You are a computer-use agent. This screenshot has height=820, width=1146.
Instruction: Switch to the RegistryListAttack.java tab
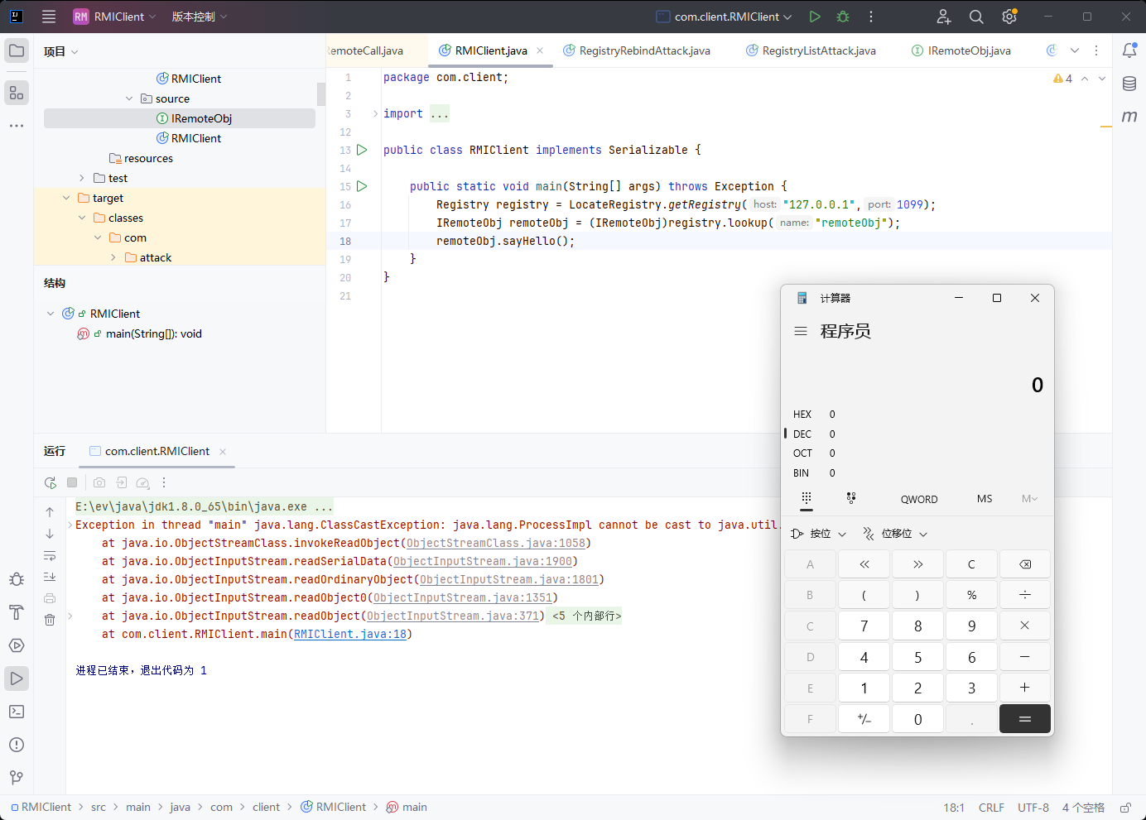pyautogui.click(x=811, y=50)
